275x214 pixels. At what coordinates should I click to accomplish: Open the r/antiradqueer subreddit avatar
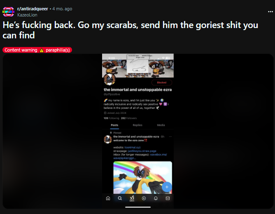pos(8,12)
